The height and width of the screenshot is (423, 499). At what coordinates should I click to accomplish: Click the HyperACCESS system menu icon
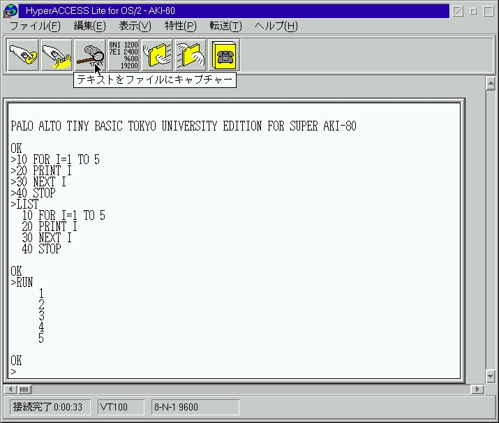tap(10, 11)
